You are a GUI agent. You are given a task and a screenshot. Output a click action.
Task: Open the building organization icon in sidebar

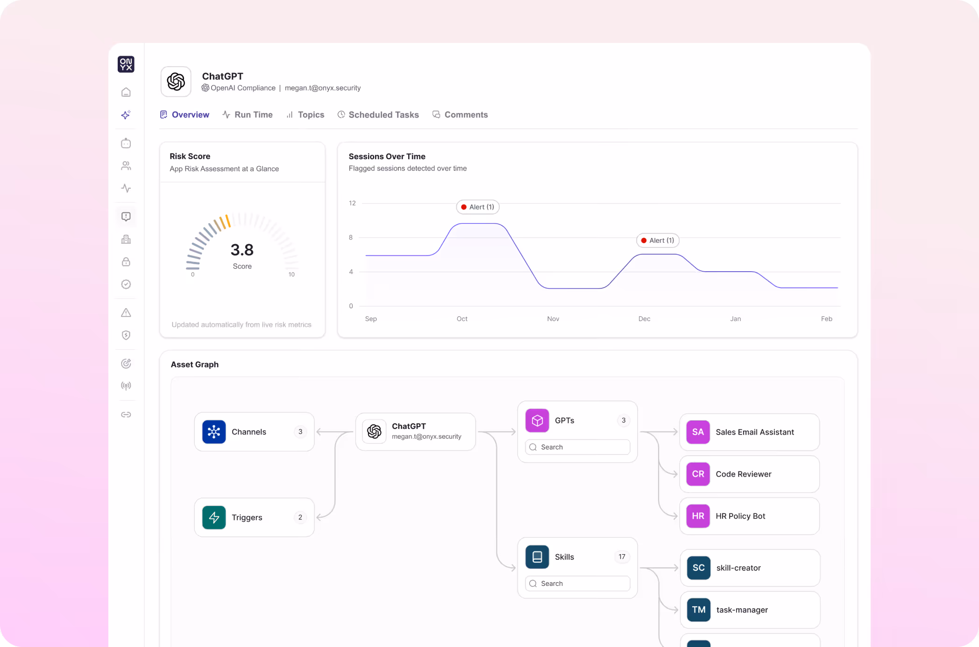pyautogui.click(x=126, y=239)
